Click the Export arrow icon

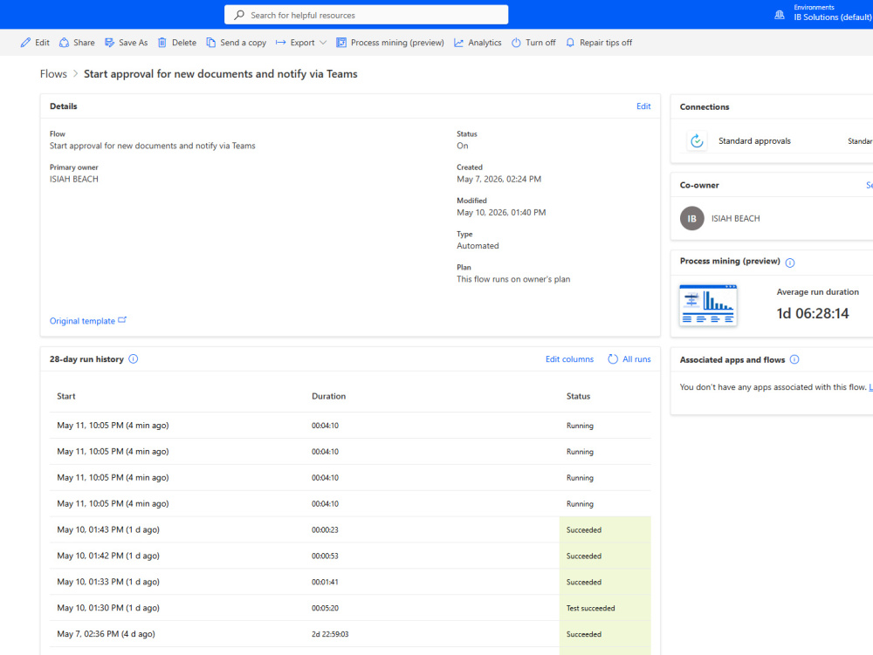(280, 43)
